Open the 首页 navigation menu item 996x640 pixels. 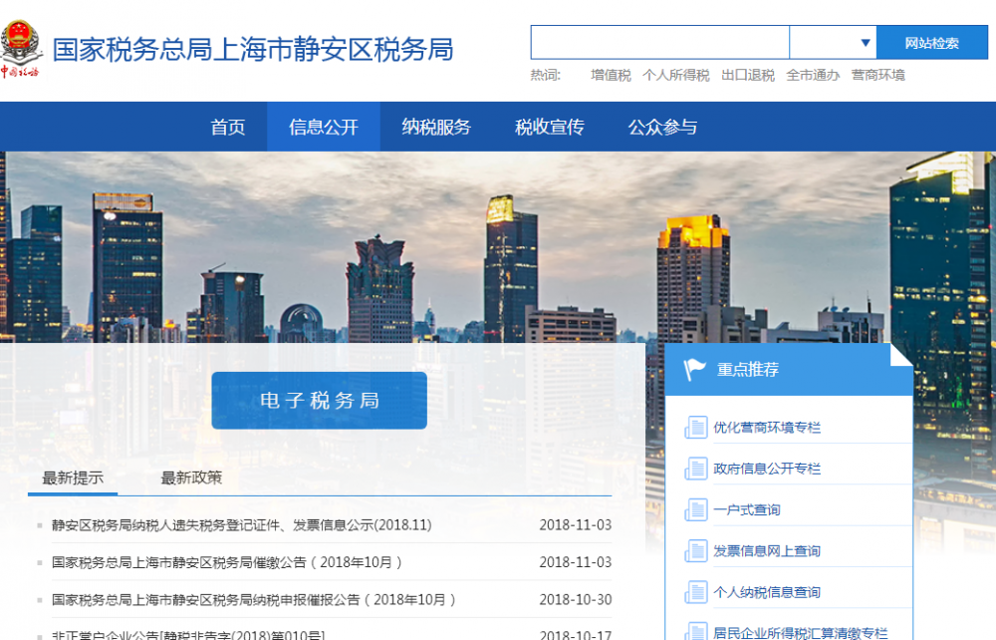tap(228, 127)
